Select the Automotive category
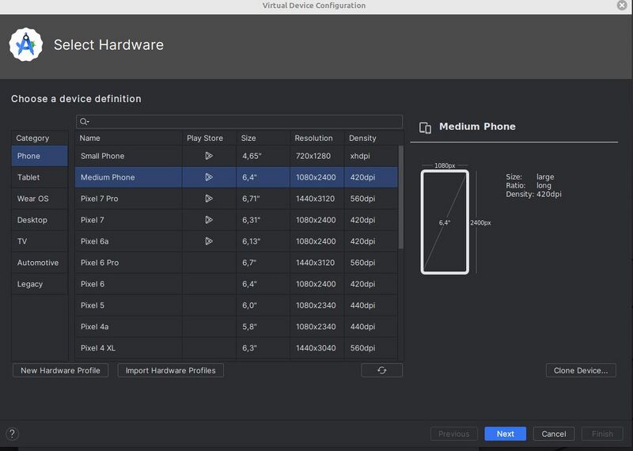633x451 pixels. tap(40, 263)
